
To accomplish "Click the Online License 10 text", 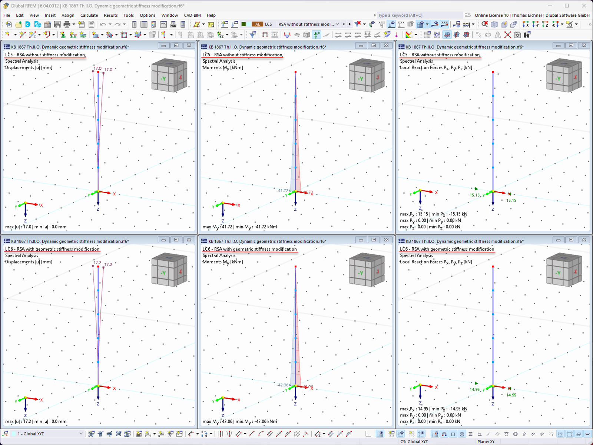I will tap(492, 15).
